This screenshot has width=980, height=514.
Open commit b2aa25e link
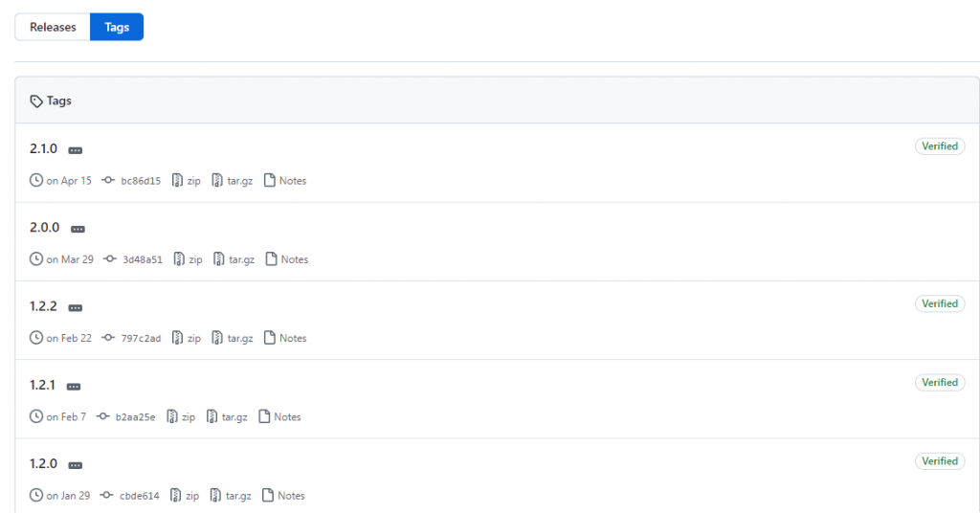pyautogui.click(x=135, y=417)
